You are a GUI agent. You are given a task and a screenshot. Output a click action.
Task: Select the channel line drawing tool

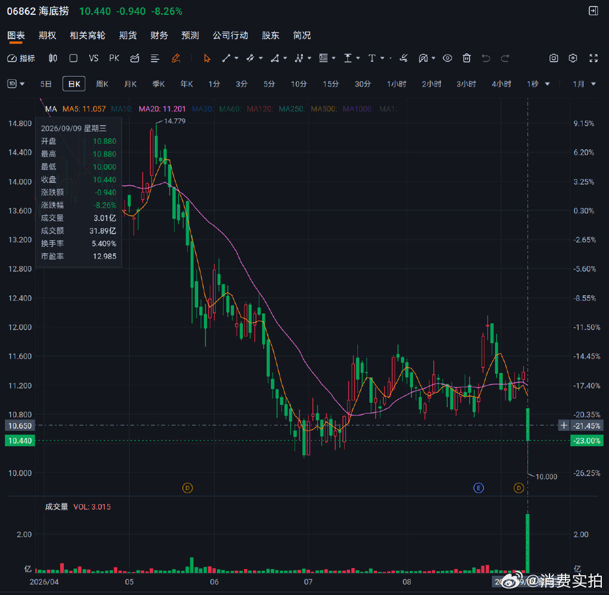click(x=250, y=58)
